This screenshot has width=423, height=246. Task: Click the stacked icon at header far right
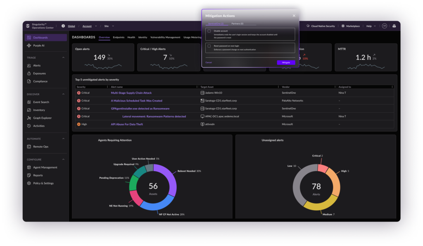pyautogui.click(x=394, y=26)
